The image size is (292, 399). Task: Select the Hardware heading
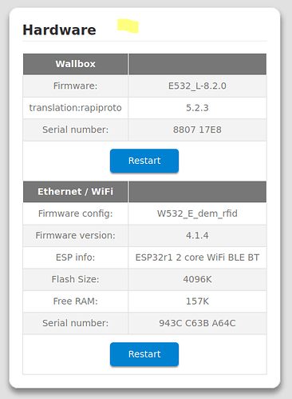(59, 30)
